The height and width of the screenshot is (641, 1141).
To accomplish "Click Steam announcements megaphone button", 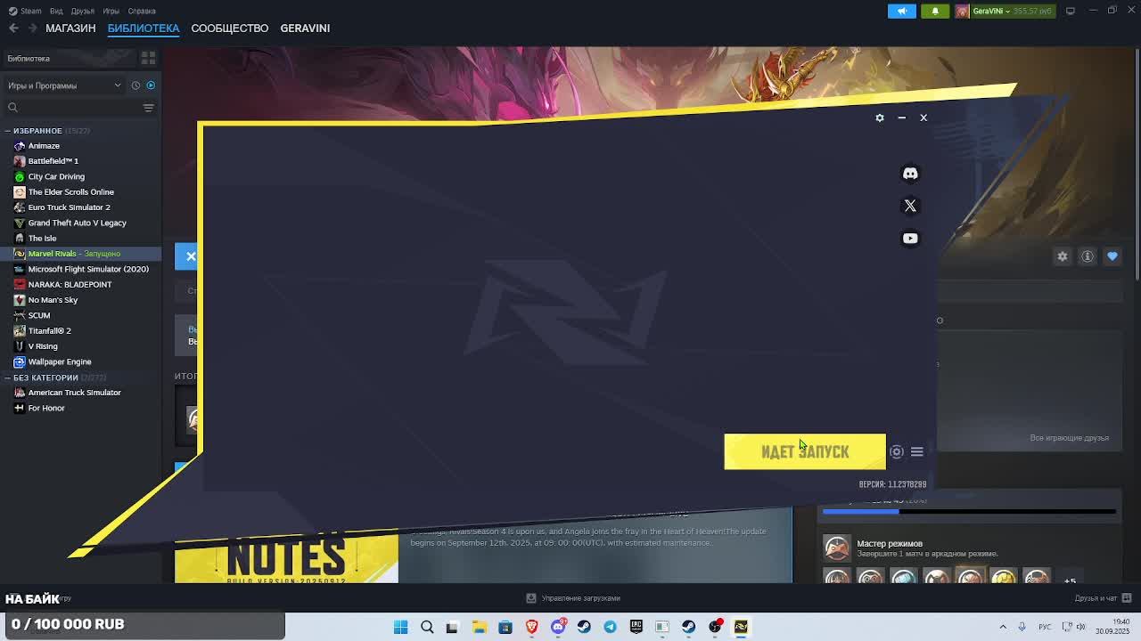I will 901,11.
